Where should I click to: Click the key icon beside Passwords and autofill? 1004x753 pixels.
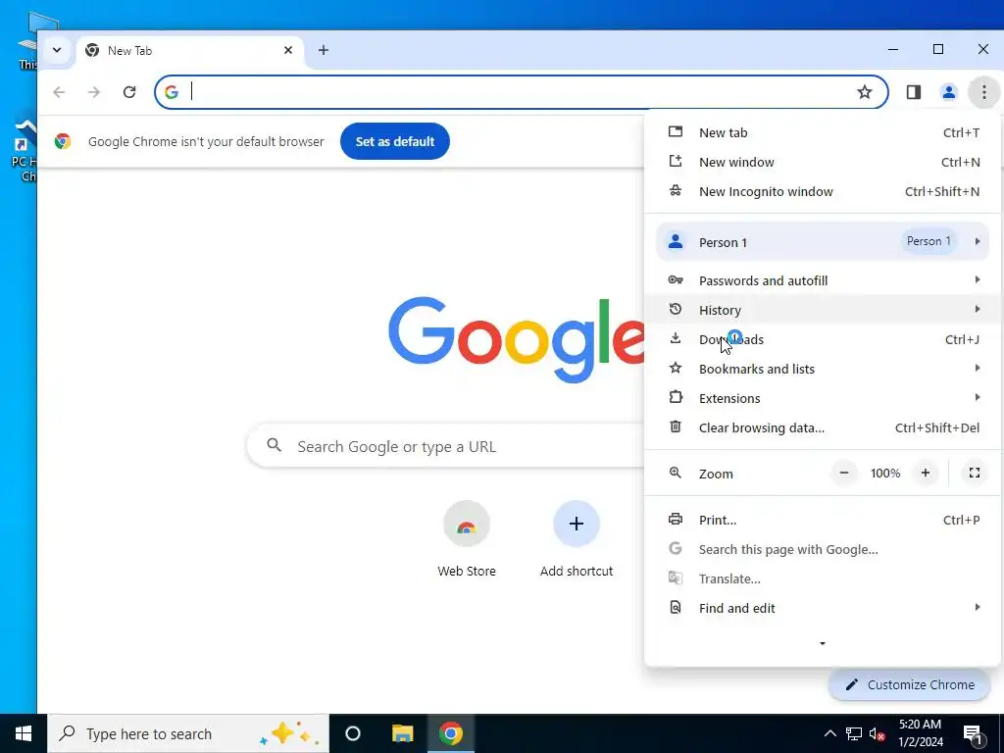tap(675, 279)
